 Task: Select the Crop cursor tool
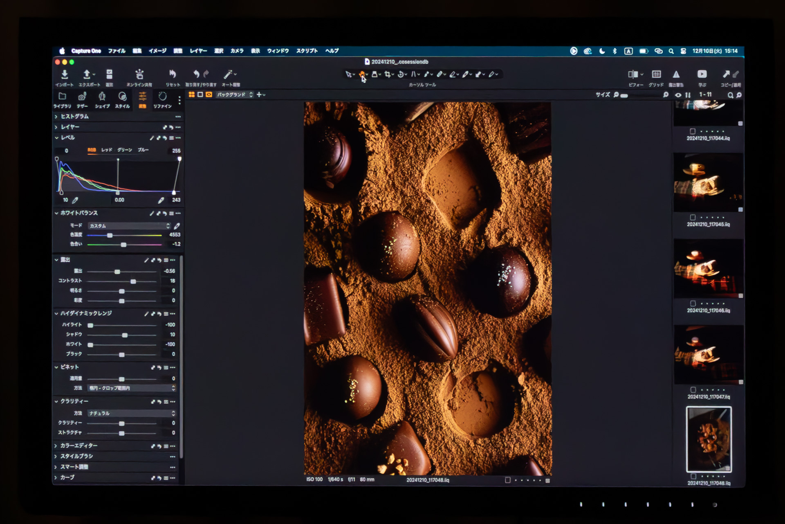388,74
